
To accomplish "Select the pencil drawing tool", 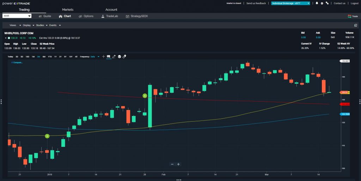I will 114,57.
